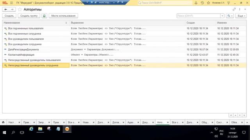The width and height of the screenshot is (250, 140).
Task: Expand the search field history dropdown
Action: pyautogui.click(x=222, y=16)
